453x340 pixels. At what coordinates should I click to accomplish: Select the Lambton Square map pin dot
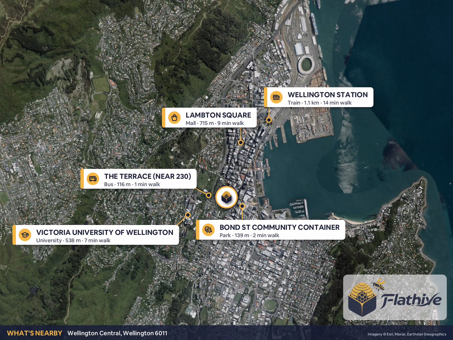click(x=241, y=143)
